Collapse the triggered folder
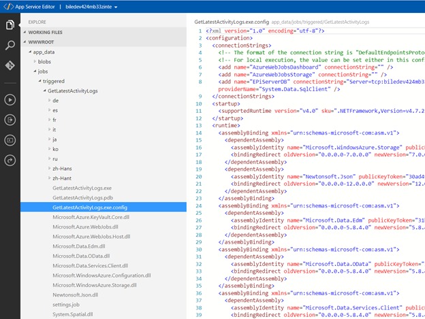Viewport: 425px width, 319px height. [53, 80]
